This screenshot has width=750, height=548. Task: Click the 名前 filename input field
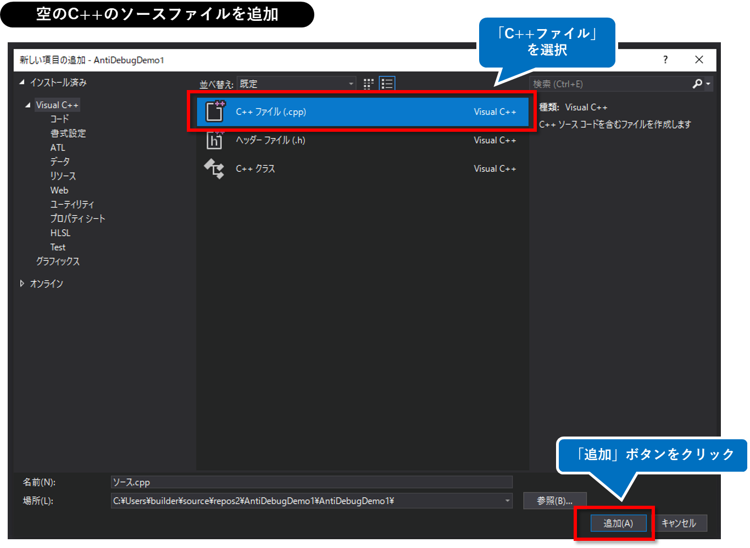[312, 482]
